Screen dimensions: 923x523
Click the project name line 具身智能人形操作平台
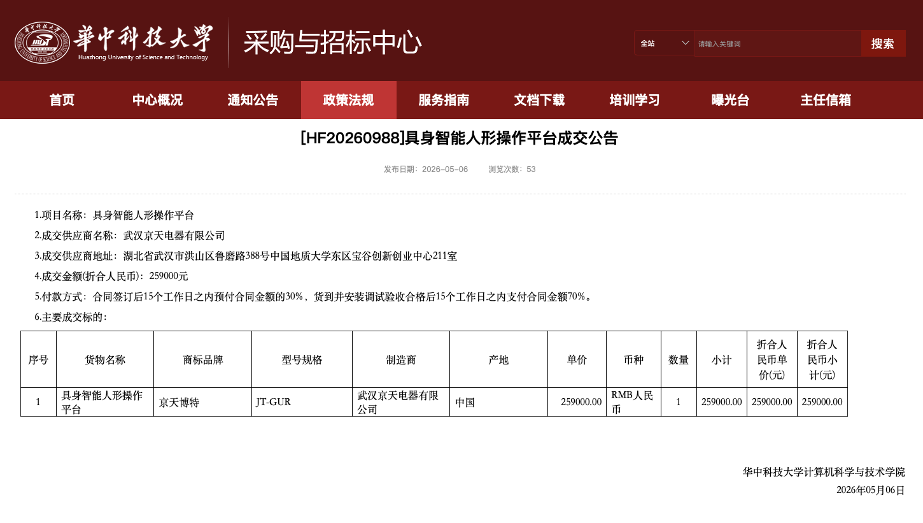pyautogui.click(x=115, y=215)
